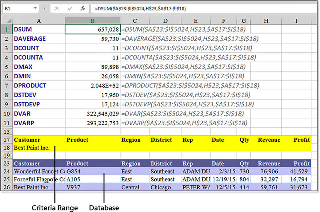
Task: Click yellow criteria header Profit in row 17
Action: pos(296,140)
